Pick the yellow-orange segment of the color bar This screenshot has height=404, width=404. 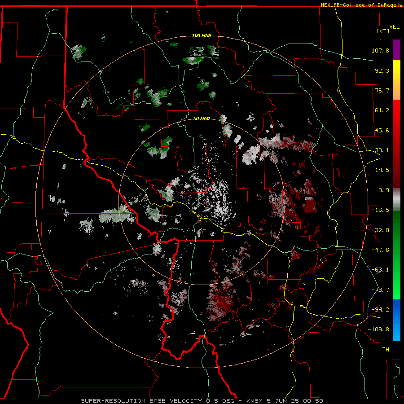pos(396,80)
